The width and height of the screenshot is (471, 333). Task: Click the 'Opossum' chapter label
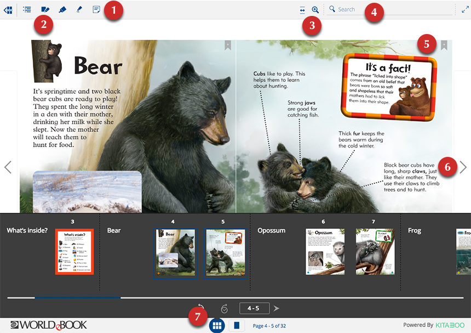tap(271, 230)
